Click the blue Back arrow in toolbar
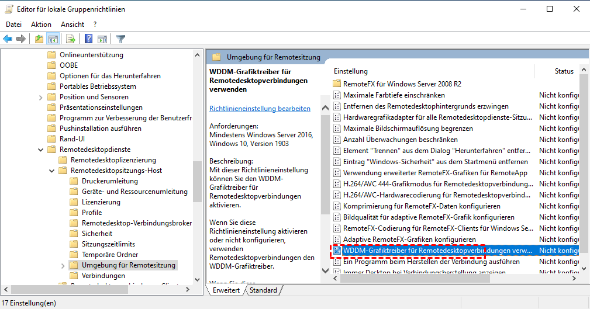 coord(8,39)
